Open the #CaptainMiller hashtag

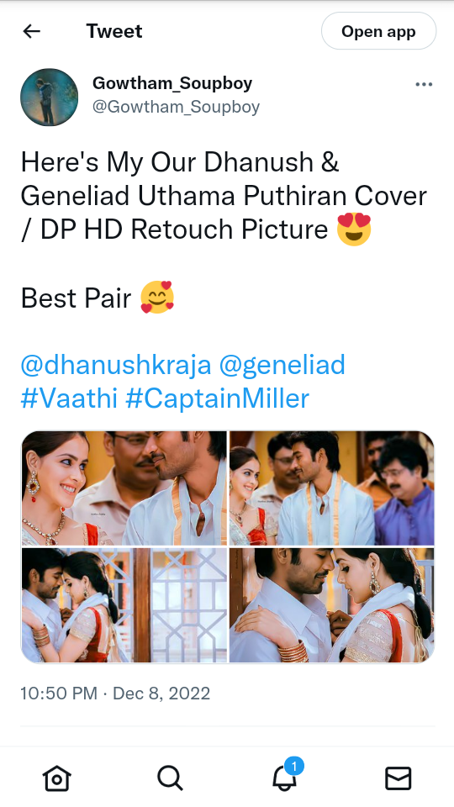tap(217, 398)
